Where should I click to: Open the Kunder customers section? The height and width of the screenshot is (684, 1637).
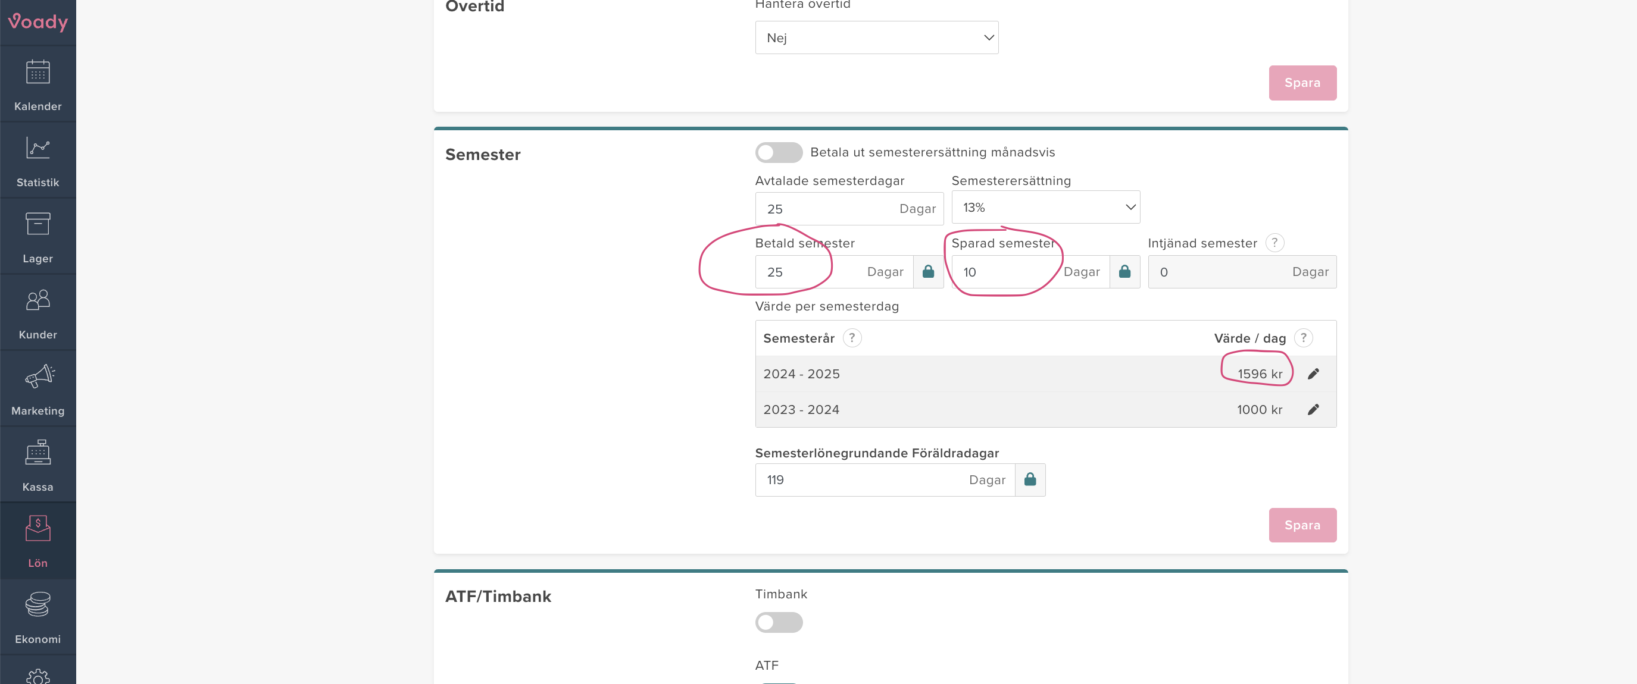(x=38, y=313)
